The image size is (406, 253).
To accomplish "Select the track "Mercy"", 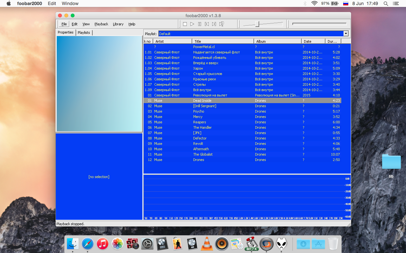I will [243, 117].
